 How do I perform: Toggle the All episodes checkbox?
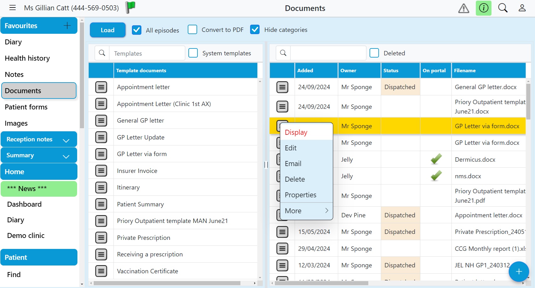pyautogui.click(x=137, y=30)
